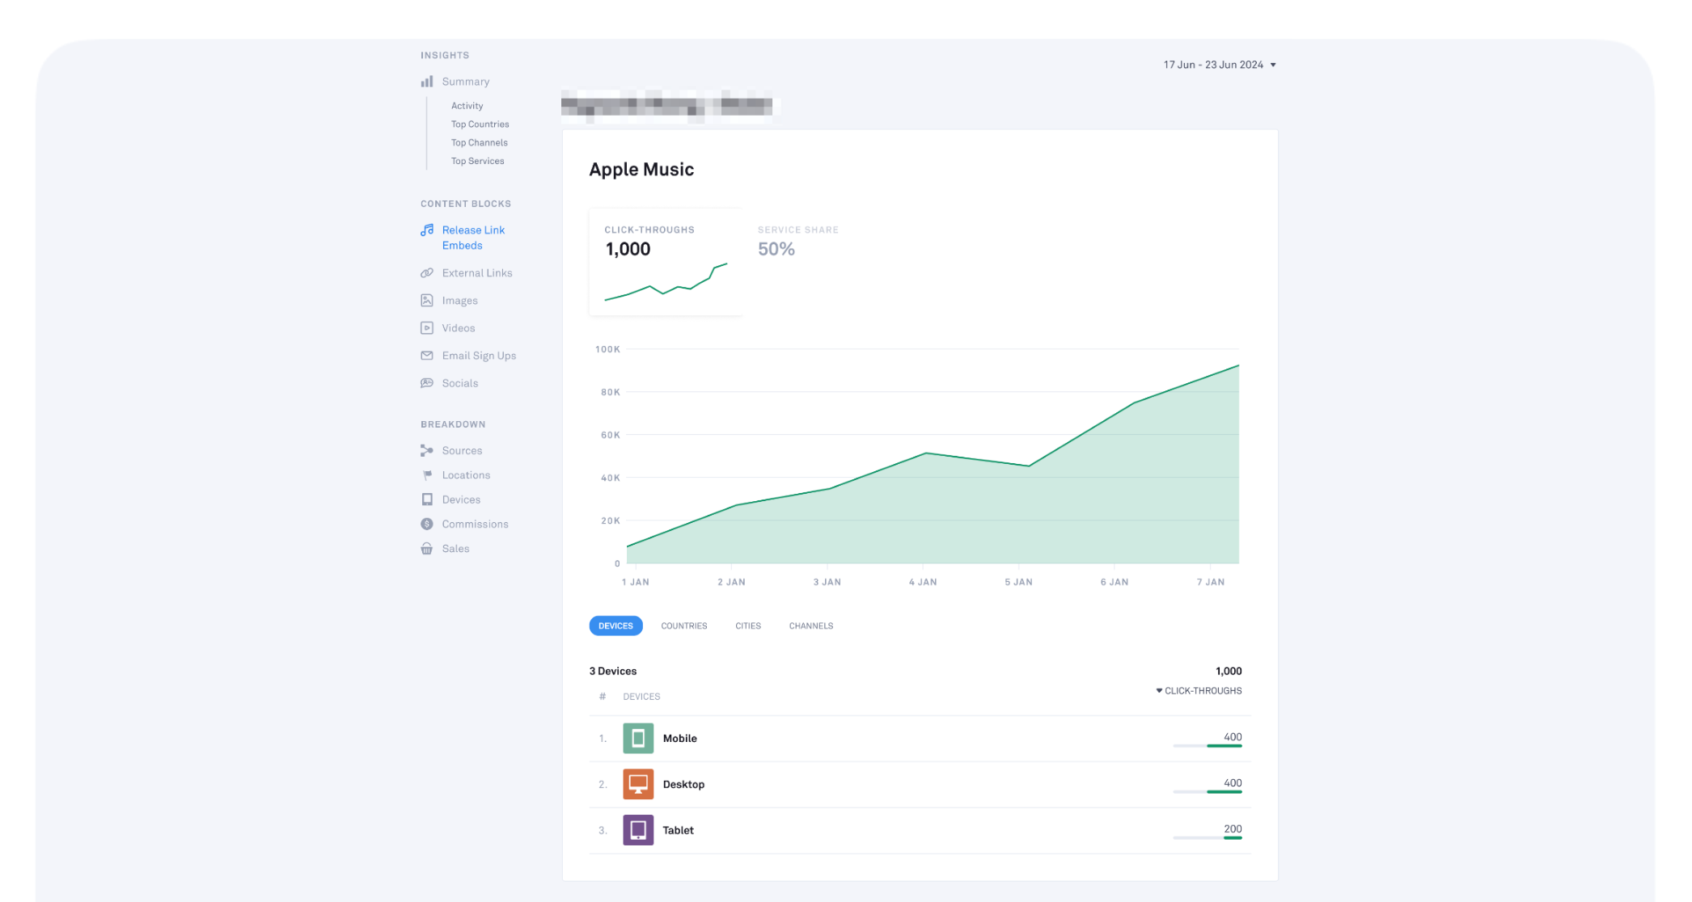Switch to the Countries tab

pos(683,626)
